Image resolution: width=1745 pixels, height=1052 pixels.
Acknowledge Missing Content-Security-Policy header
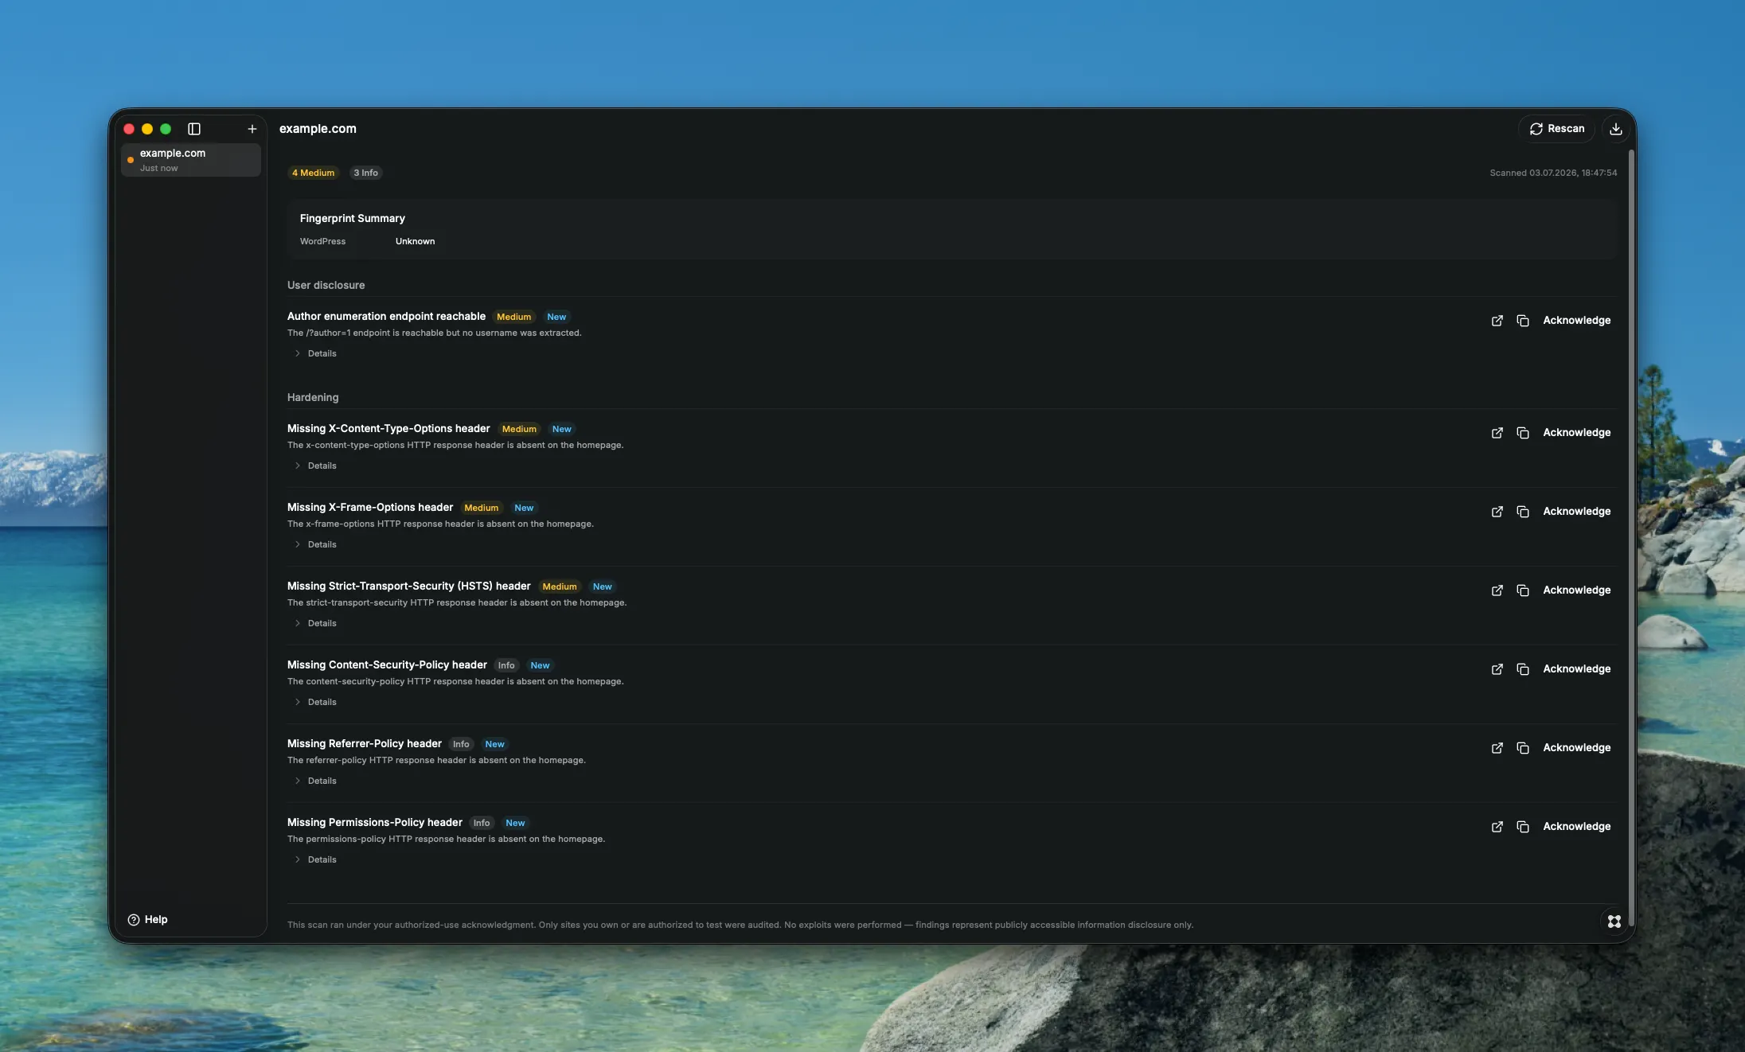click(x=1577, y=669)
